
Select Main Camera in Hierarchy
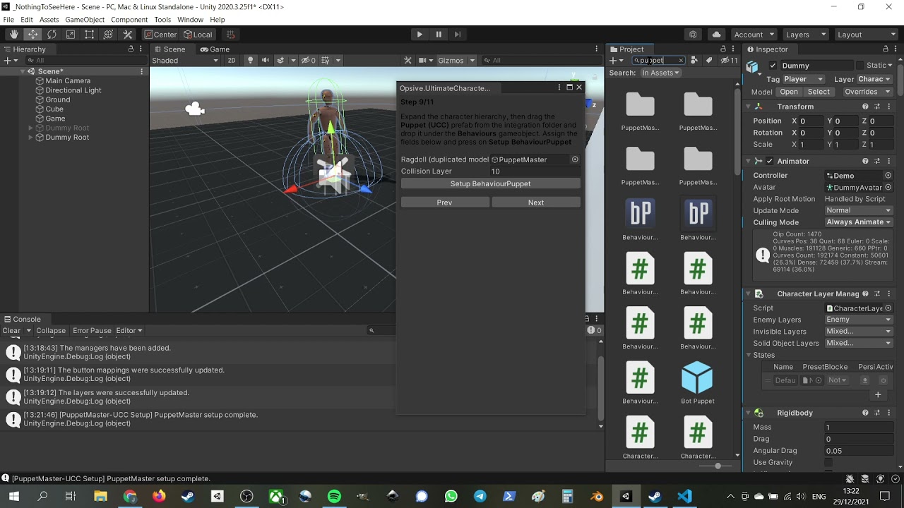click(x=68, y=81)
